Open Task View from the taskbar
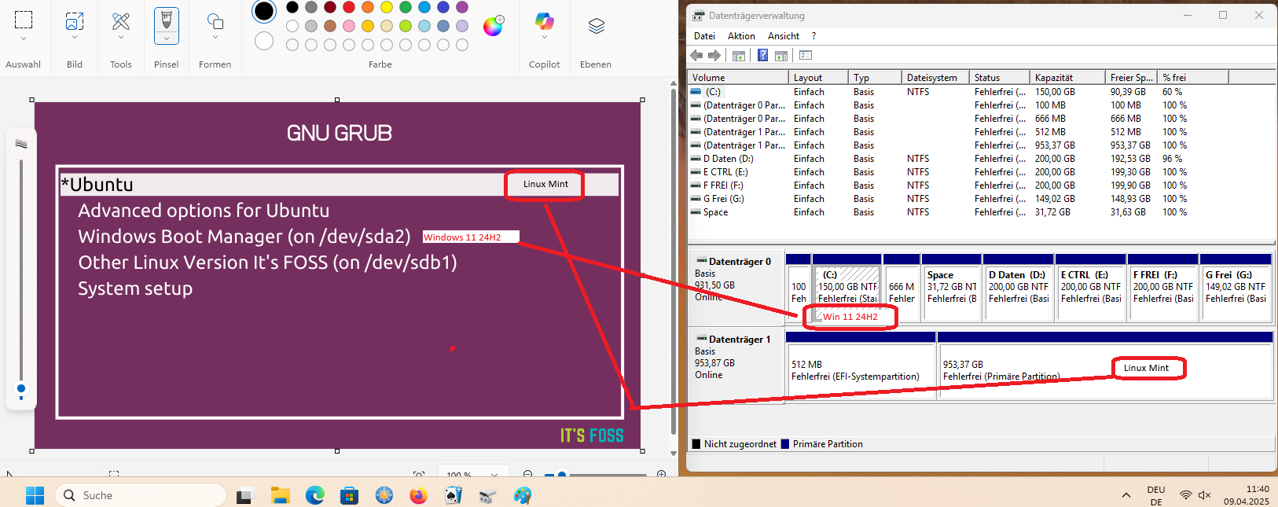This screenshot has width=1278, height=507. [245, 495]
